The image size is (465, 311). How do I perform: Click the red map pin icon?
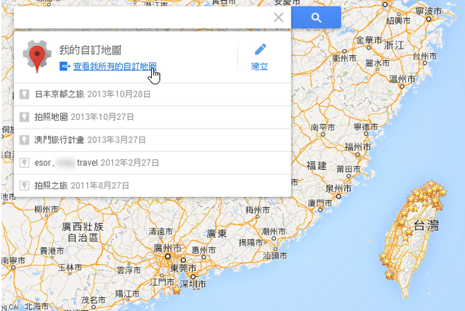[36, 58]
